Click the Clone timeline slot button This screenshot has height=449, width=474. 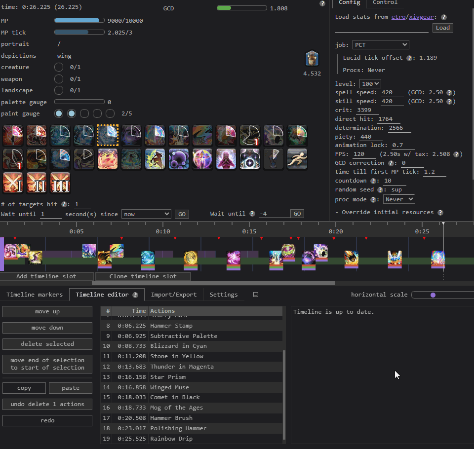click(143, 276)
